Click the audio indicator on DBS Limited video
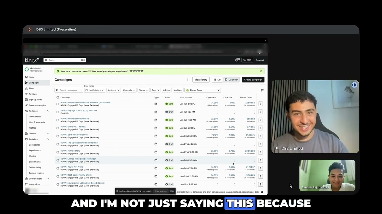Viewport: 382px width, 214px height. [354, 85]
